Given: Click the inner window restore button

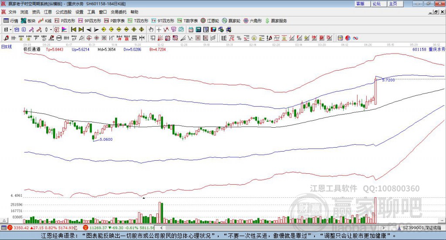Looking at the screenshot, I should (436, 12).
